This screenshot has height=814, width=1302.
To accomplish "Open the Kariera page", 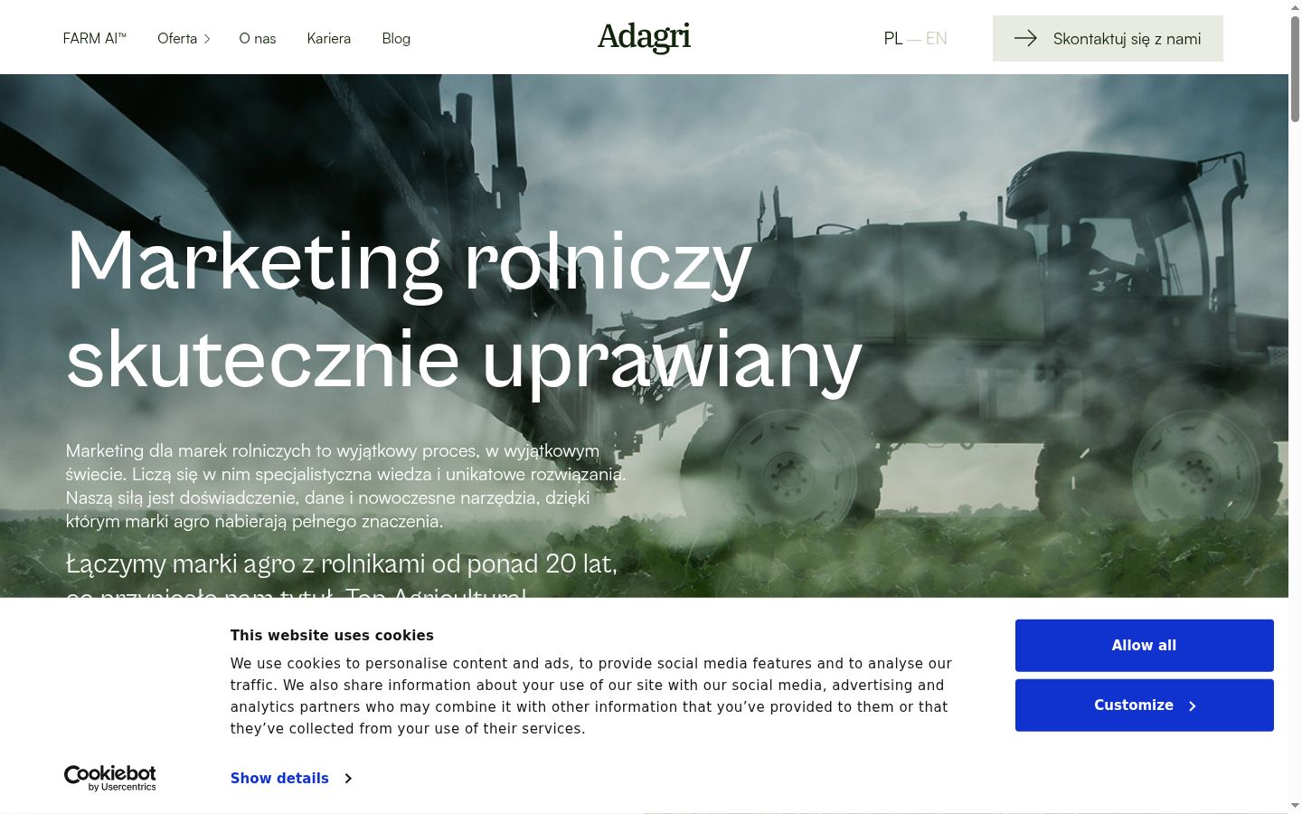I will click(328, 38).
